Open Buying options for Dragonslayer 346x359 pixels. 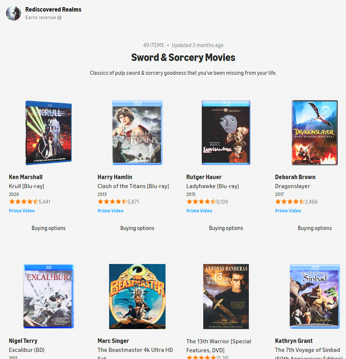click(x=315, y=228)
